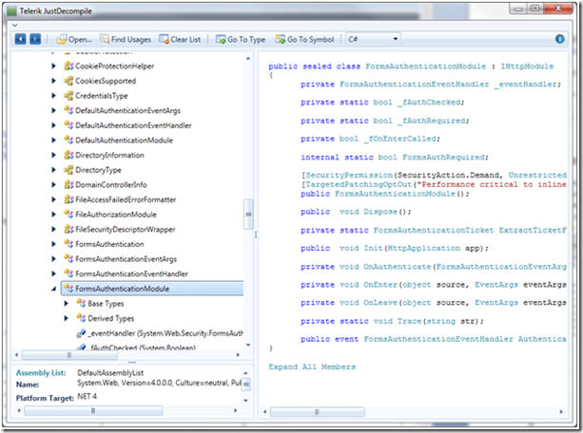Expand the DefaultAuthenticationModule node
The height and width of the screenshot is (433, 583).
(x=54, y=141)
